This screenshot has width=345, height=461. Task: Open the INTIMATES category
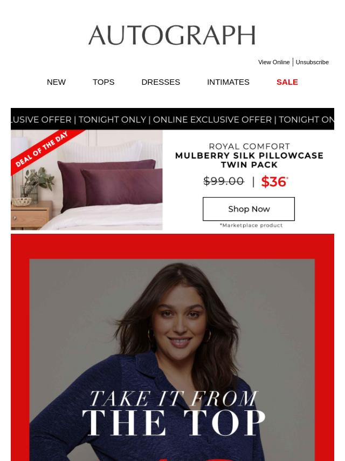point(228,82)
